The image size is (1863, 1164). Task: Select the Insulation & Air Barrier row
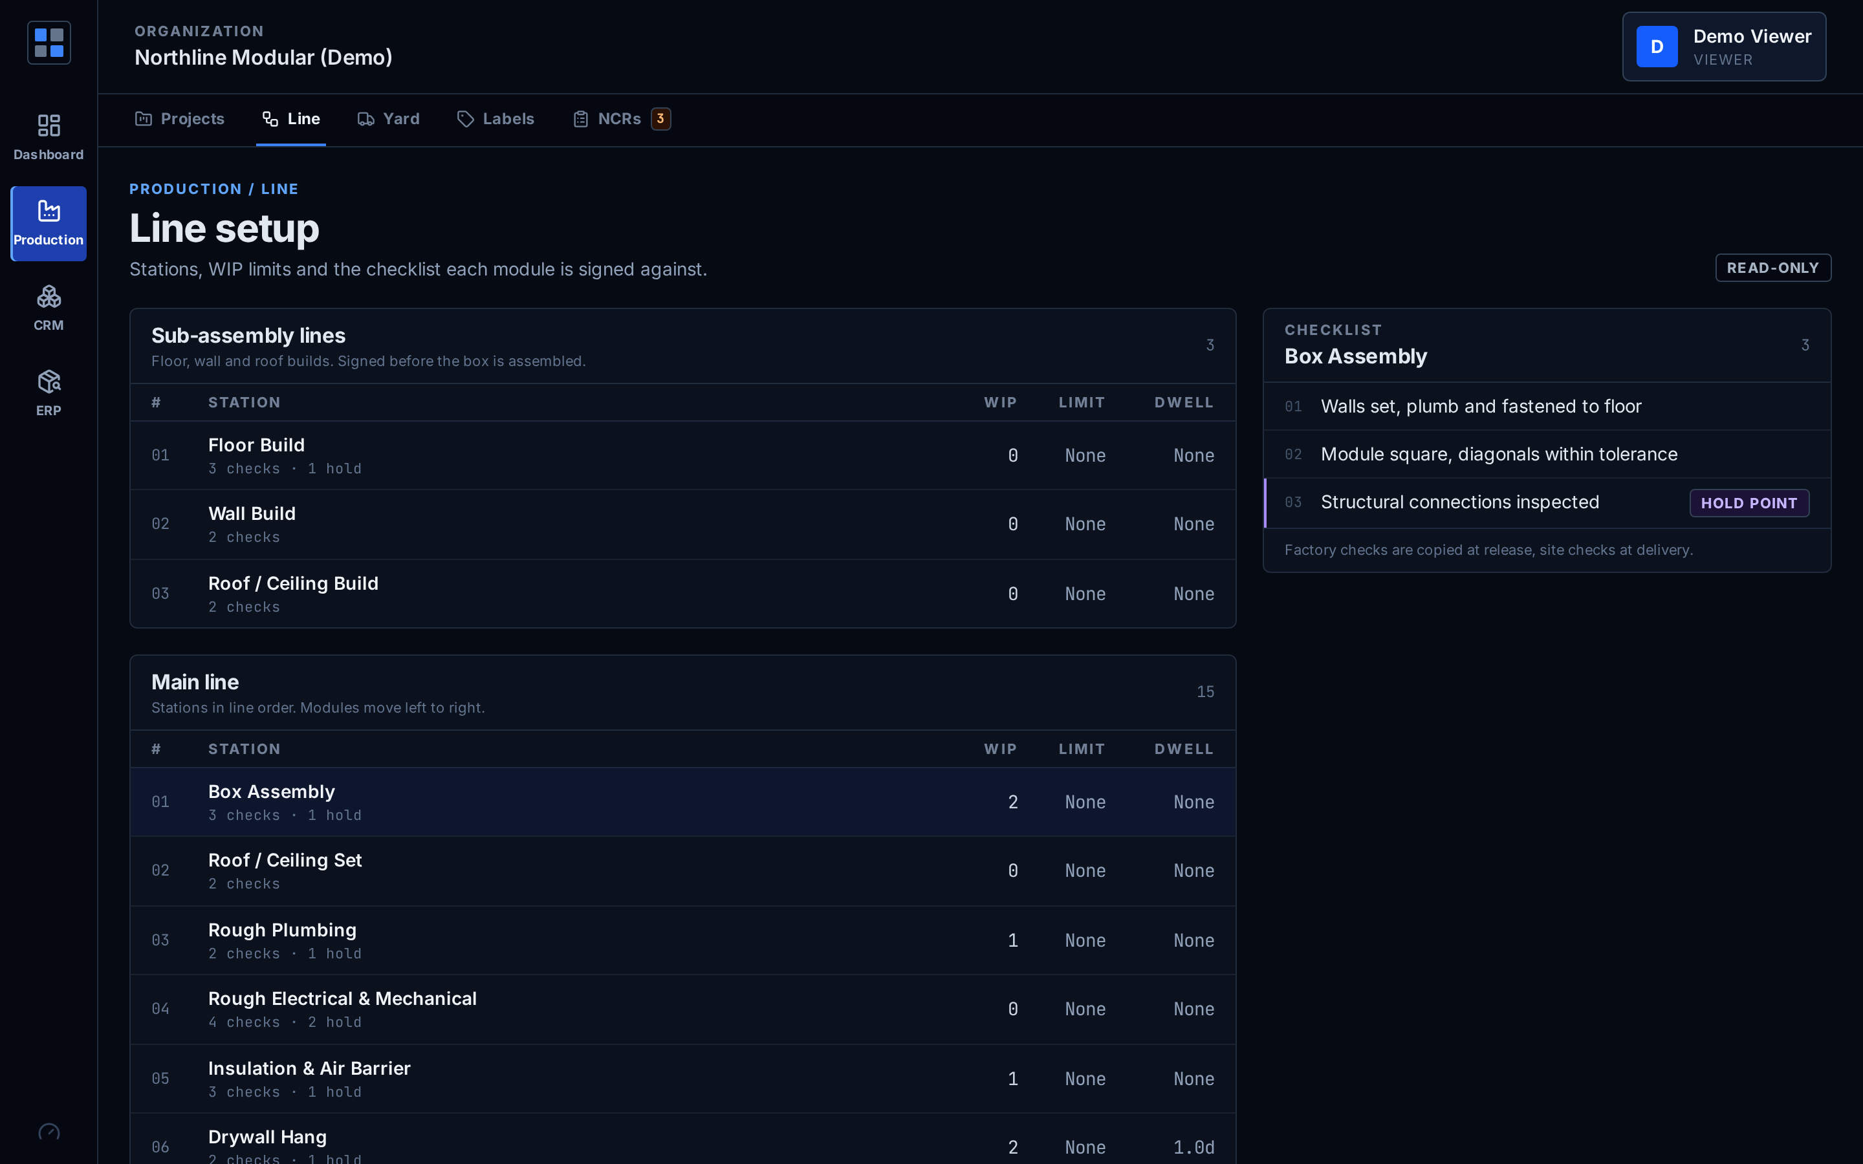(x=683, y=1079)
